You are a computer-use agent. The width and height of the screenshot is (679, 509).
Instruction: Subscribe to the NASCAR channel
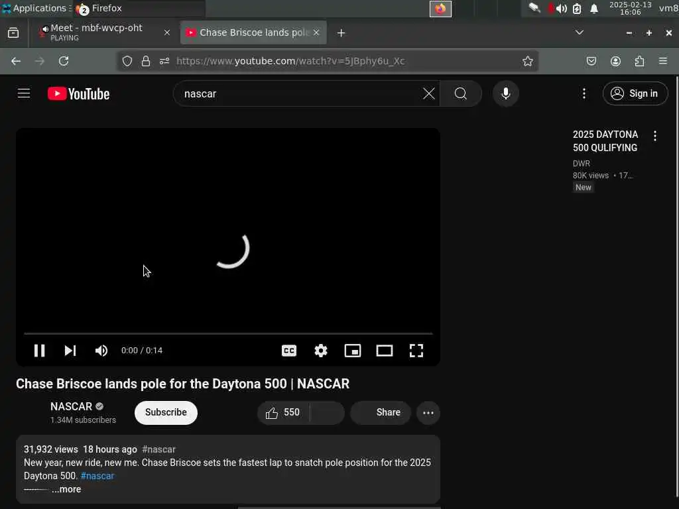pos(166,412)
